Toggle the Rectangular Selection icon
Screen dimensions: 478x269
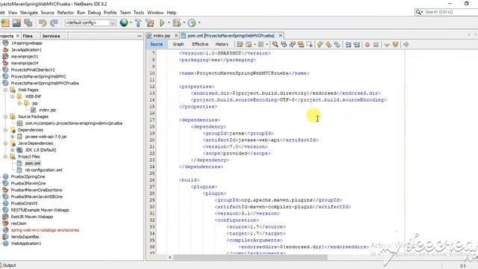(309, 45)
